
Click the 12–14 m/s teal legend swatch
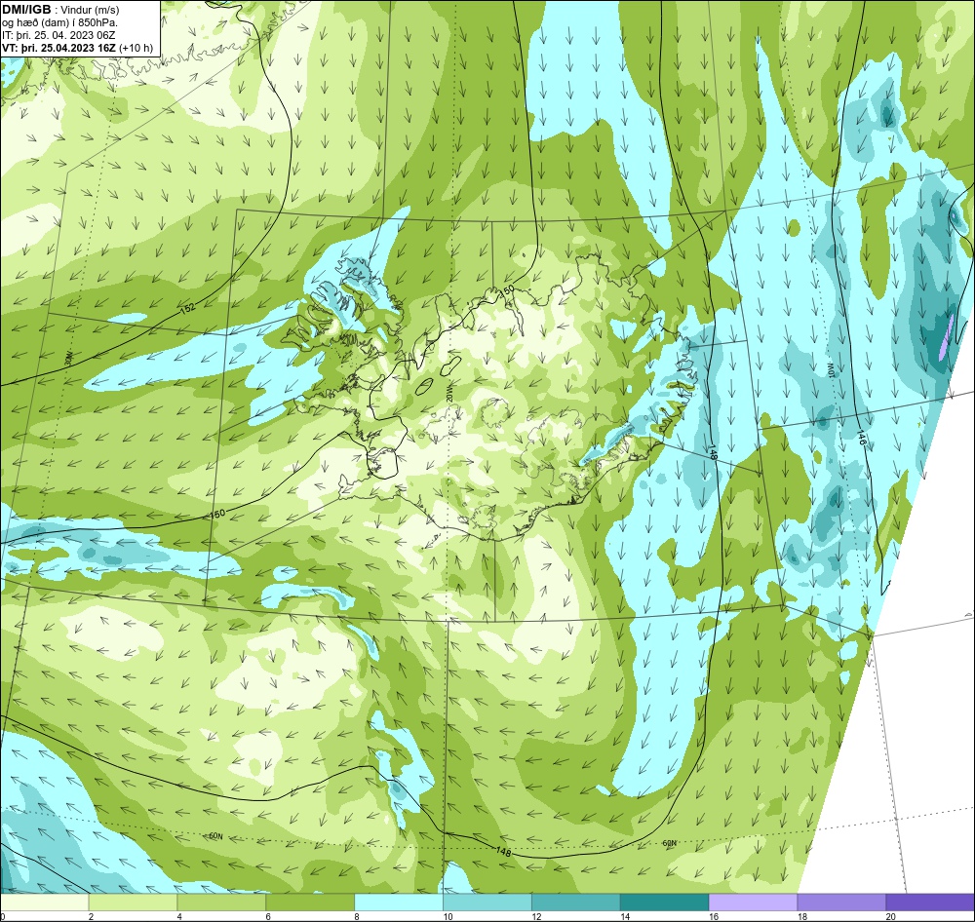tap(576, 902)
